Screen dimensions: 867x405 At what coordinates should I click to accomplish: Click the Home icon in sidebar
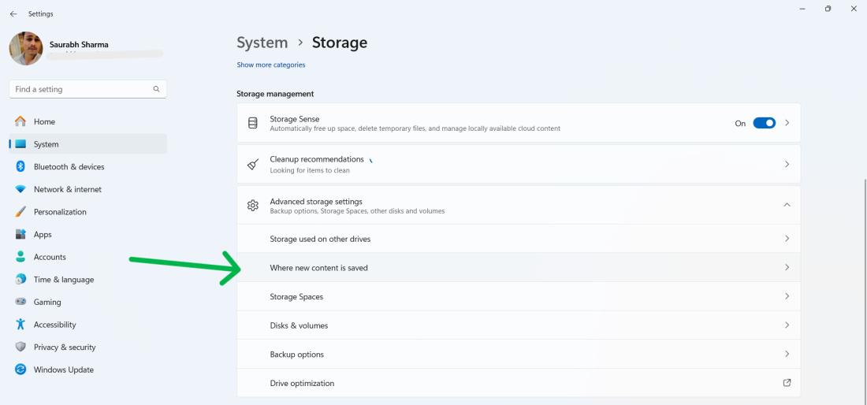pos(20,121)
